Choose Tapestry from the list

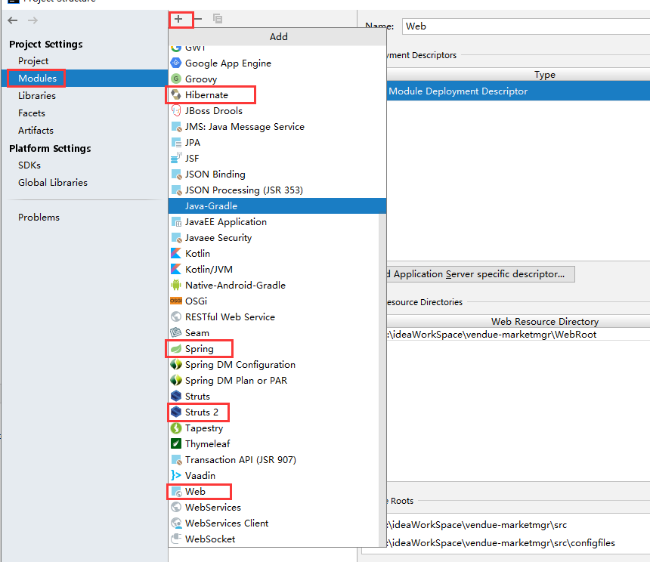coord(274,428)
